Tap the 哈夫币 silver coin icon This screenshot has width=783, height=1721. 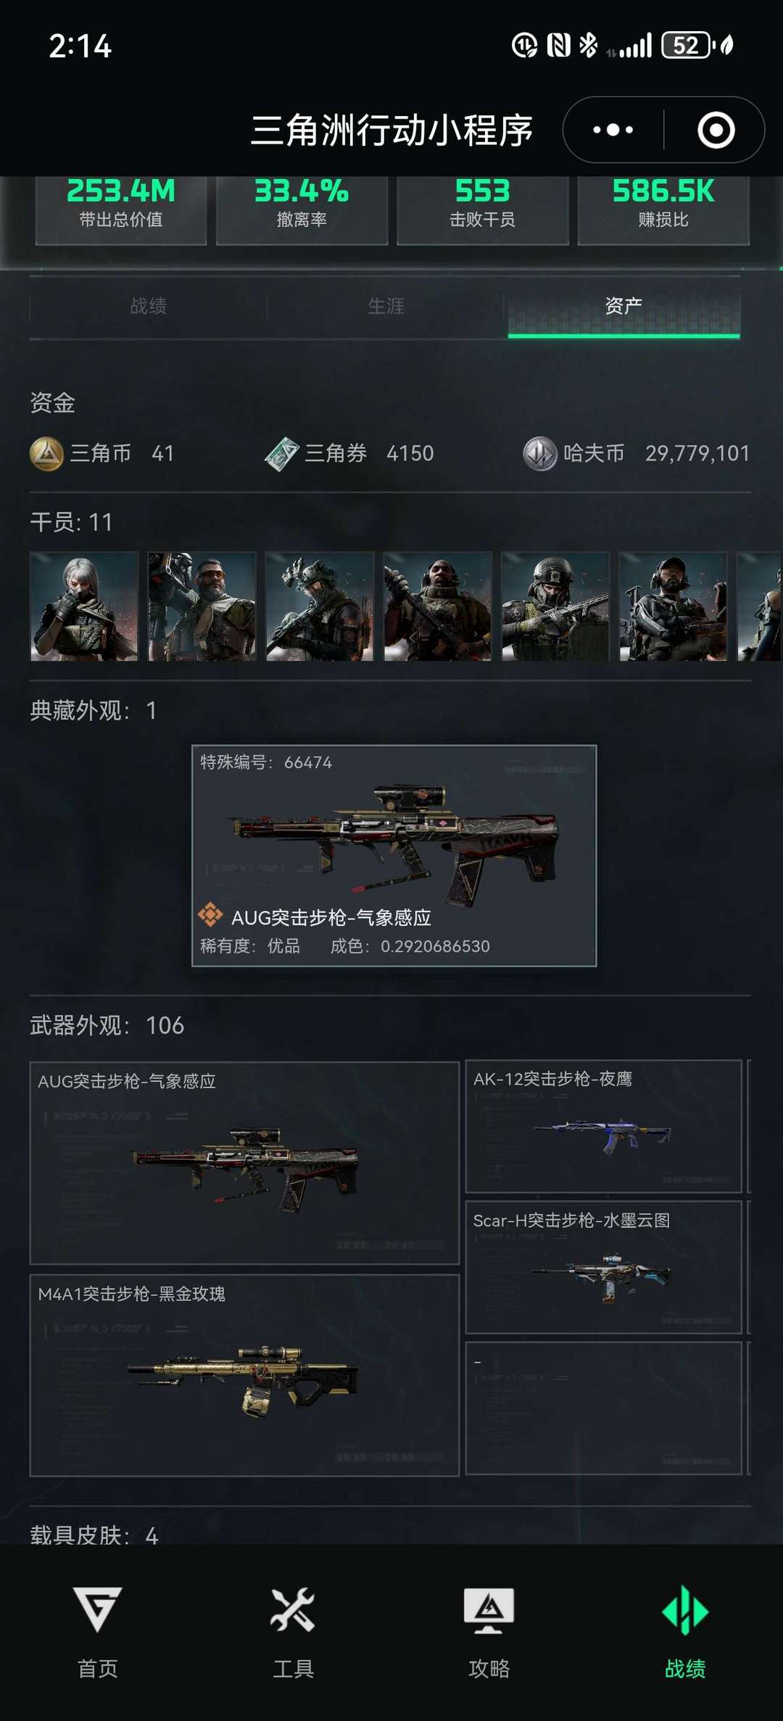point(540,454)
